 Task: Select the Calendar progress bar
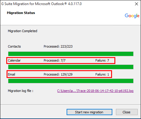[x=71, y=67]
